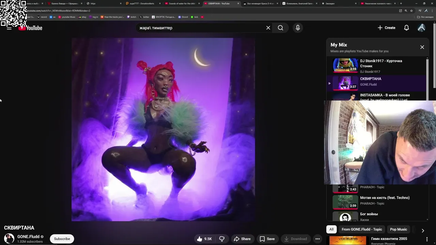Click the address bar URL
Image resolution: width=436 pixels, height=245 pixels.
59,11
